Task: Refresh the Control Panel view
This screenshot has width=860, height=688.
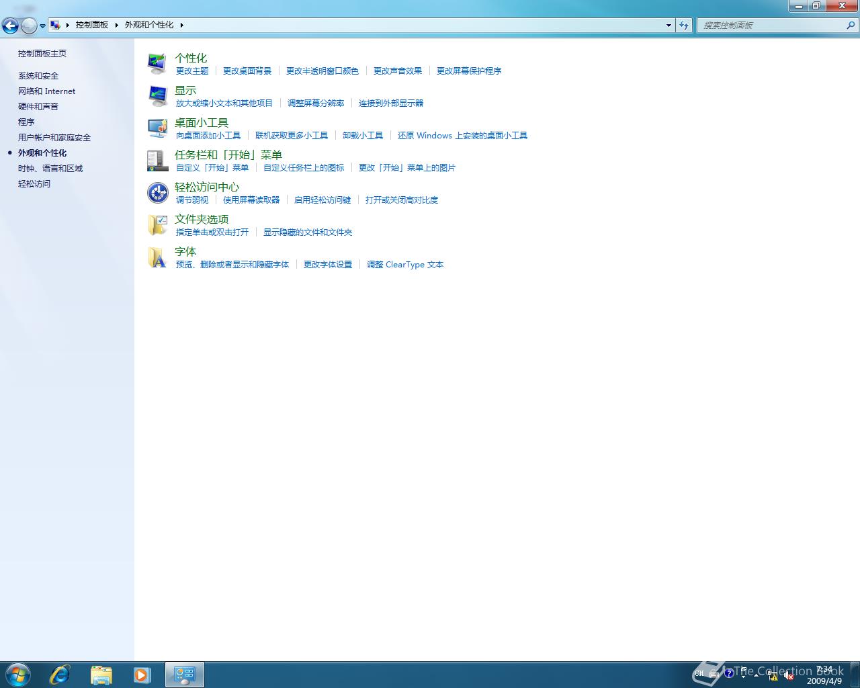Action: point(684,25)
